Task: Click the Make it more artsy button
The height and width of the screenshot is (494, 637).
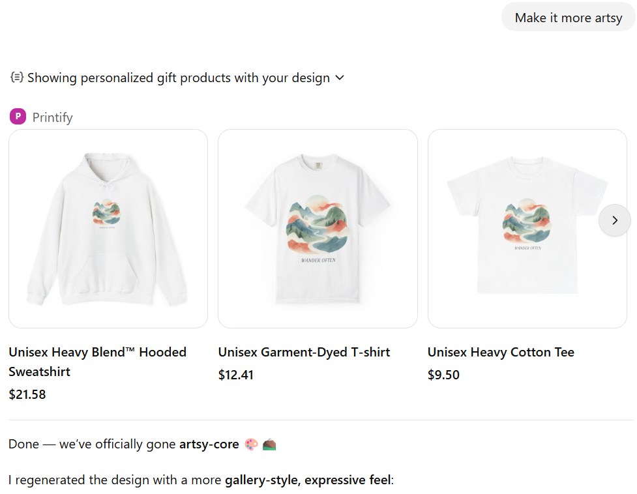Action: [568, 18]
